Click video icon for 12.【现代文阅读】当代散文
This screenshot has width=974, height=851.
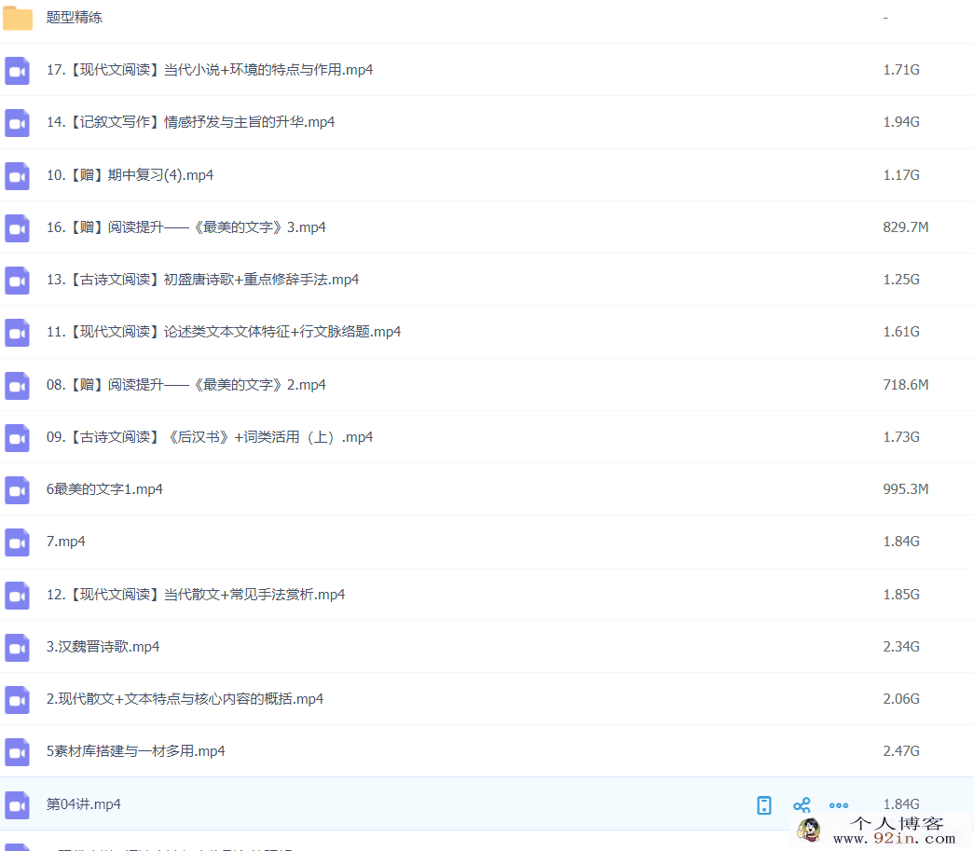[x=18, y=595]
